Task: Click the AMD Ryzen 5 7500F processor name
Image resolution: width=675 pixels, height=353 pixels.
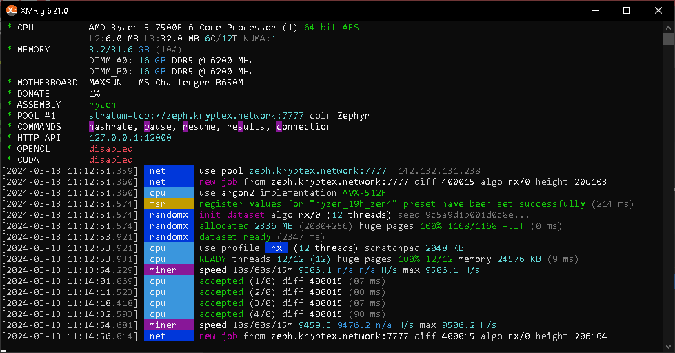Action: coord(182,28)
